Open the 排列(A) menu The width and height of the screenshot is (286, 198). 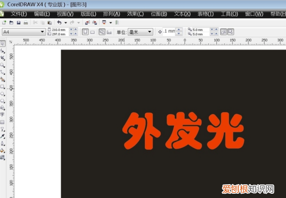112,14
